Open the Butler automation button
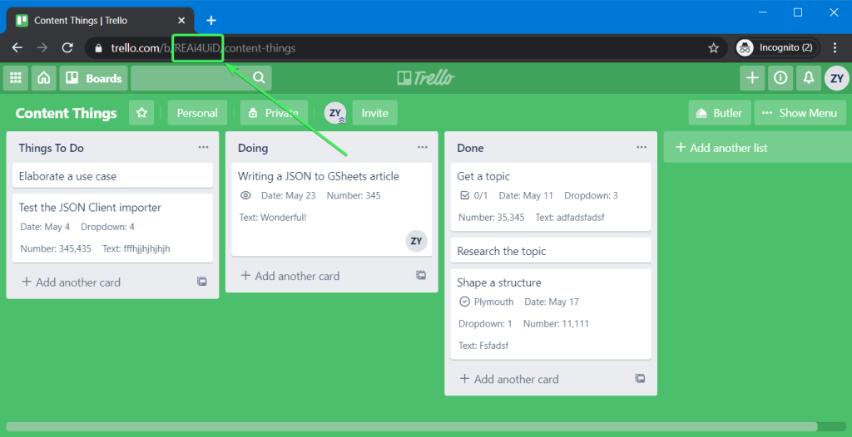This screenshot has height=437, width=852. point(720,113)
